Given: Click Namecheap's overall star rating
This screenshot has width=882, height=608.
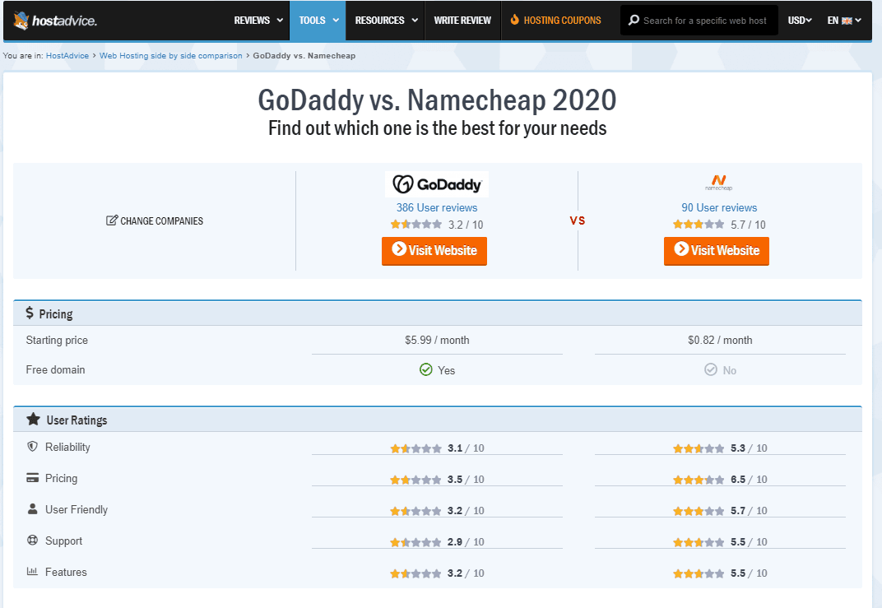Looking at the screenshot, I should 699,225.
